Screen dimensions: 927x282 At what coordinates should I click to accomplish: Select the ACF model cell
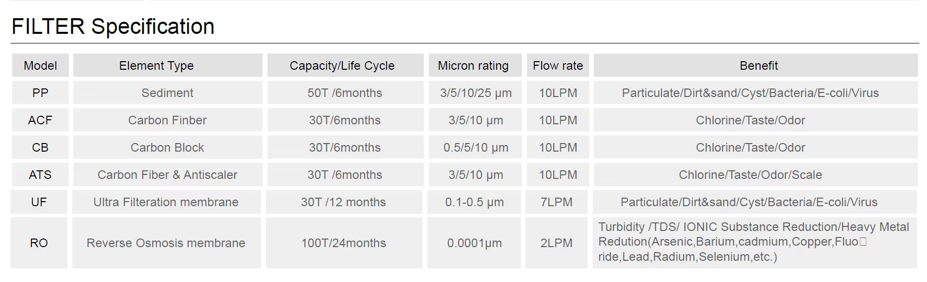click(40, 120)
